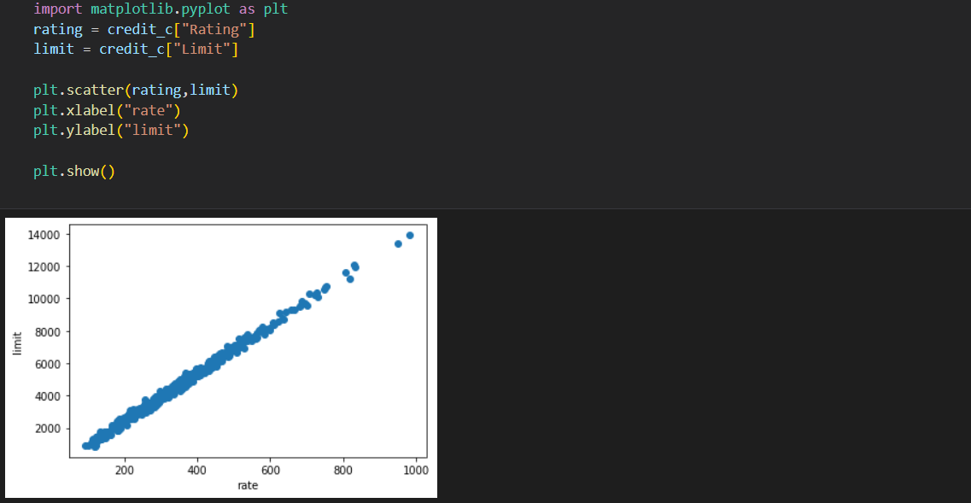
Task: Click the 'import matplotlib.pyplot as plt' code line
Action: tap(161, 10)
